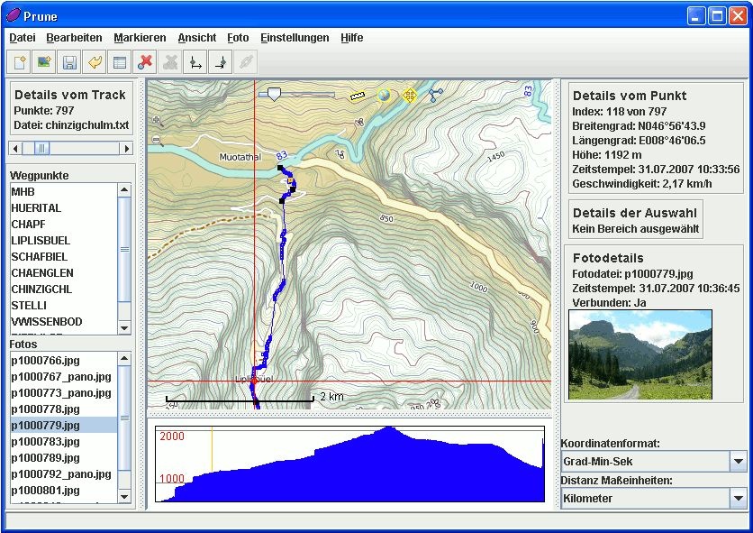Toggle the globe map background button
The image size is (753, 533).
click(385, 95)
